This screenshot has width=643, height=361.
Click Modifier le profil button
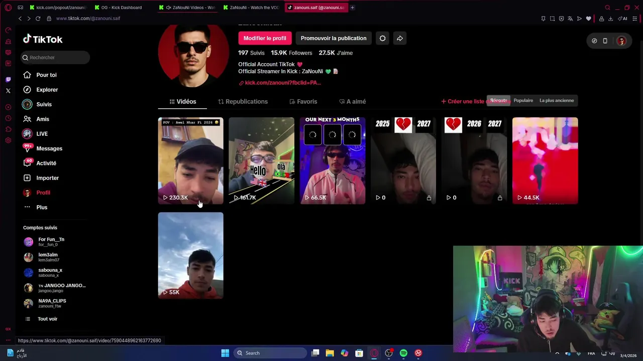tap(265, 38)
